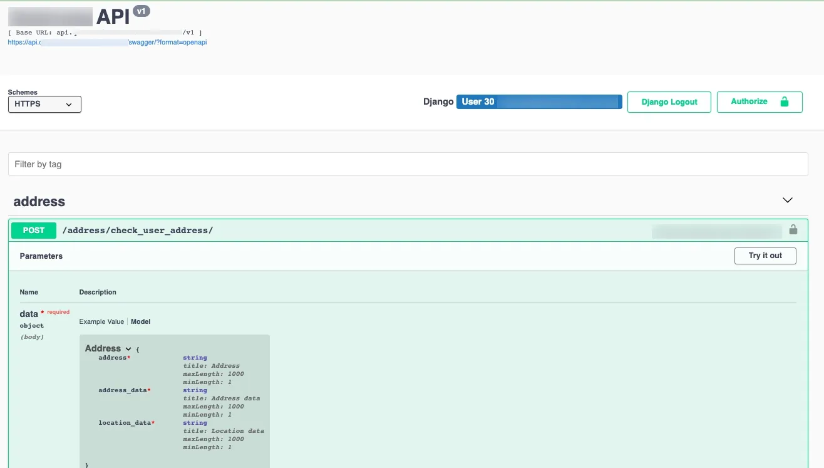
Task: Collapse the address tag section using its chevron
Action: tap(787, 200)
